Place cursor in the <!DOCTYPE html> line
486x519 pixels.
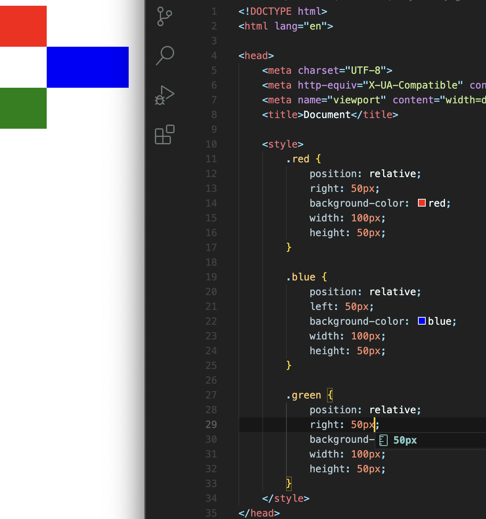pos(283,11)
